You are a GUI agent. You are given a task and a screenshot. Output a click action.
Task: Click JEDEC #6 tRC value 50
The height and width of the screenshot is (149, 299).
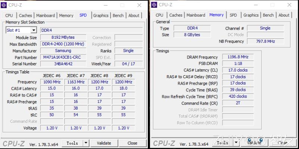tap(52, 115)
